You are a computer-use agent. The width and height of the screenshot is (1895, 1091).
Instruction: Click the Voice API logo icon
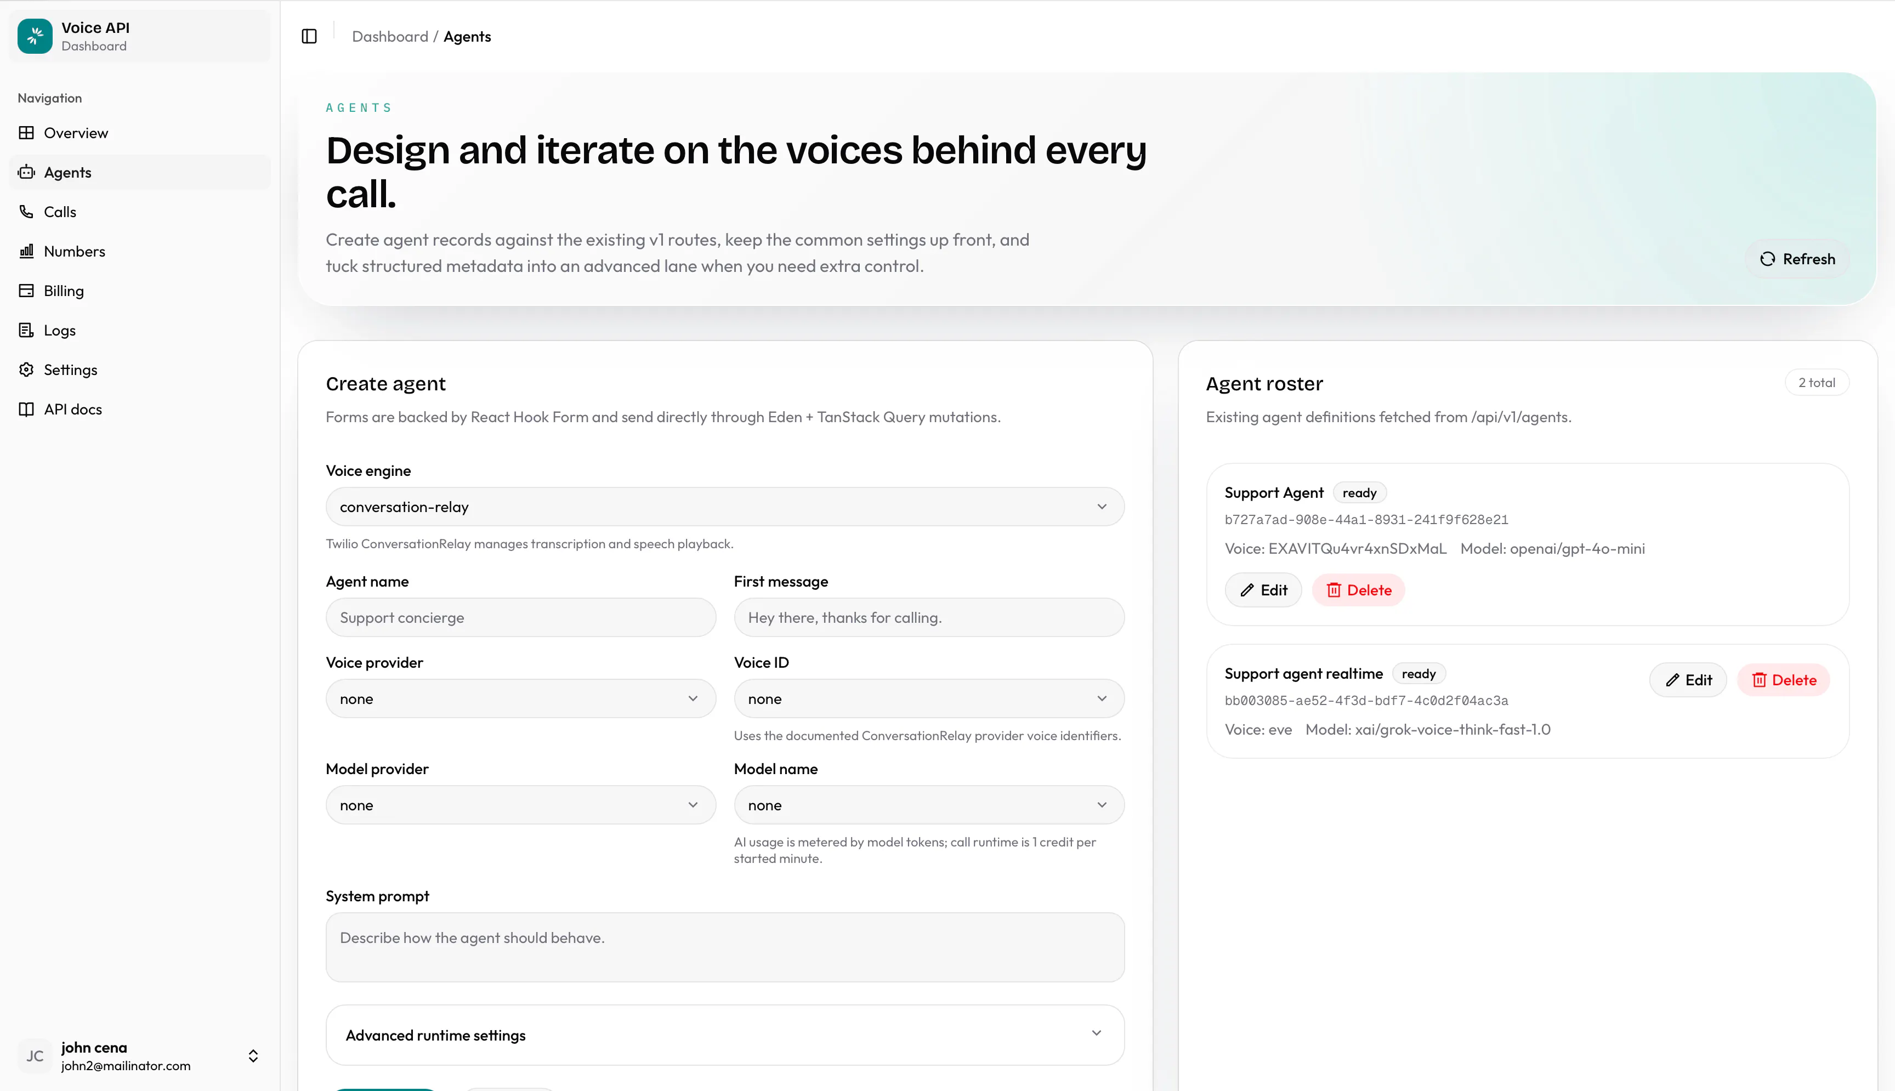35,36
